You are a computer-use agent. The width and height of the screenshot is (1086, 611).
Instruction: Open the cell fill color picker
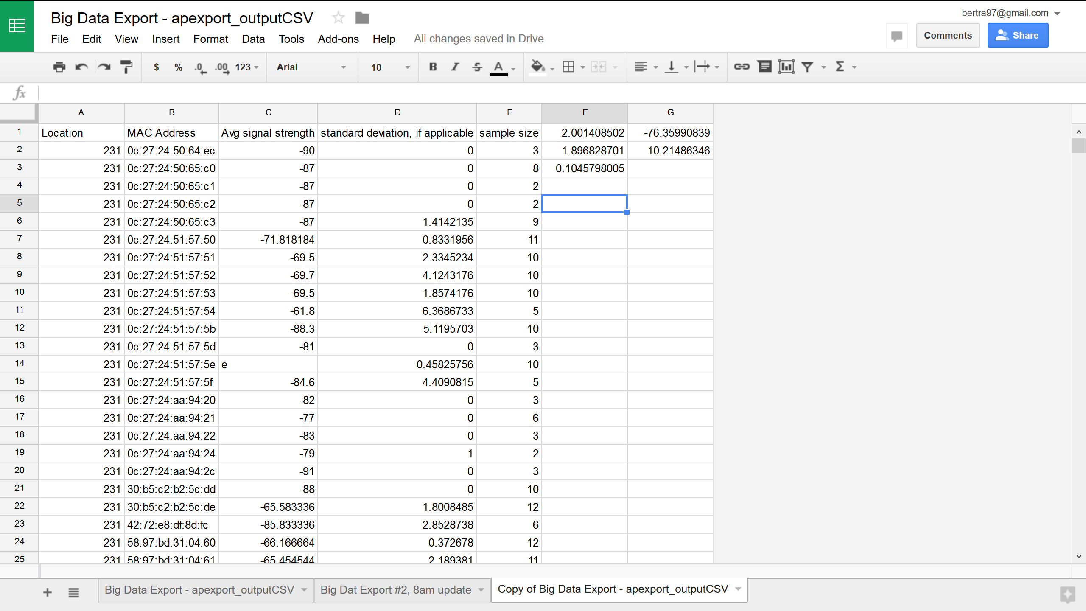point(538,67)
